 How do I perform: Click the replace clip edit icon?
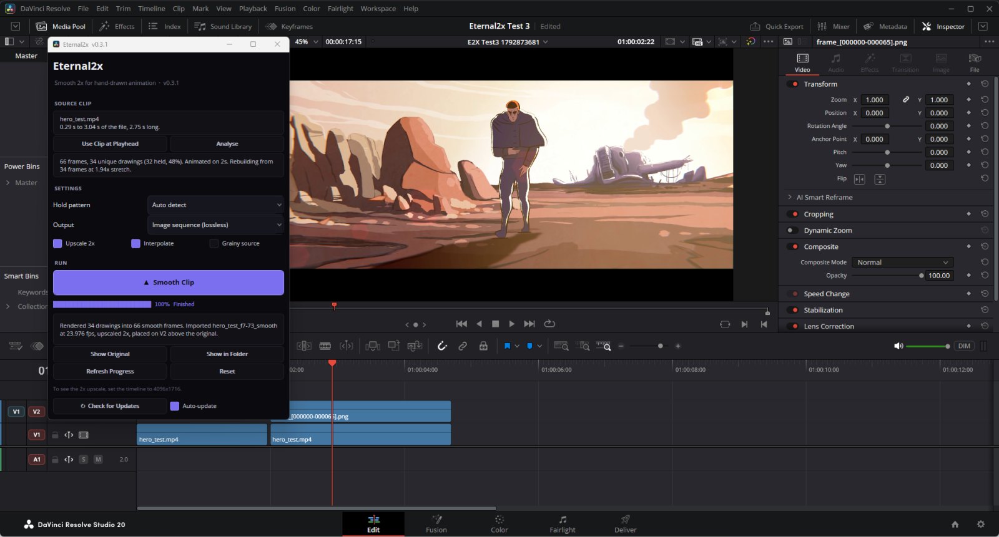(415, 346)
